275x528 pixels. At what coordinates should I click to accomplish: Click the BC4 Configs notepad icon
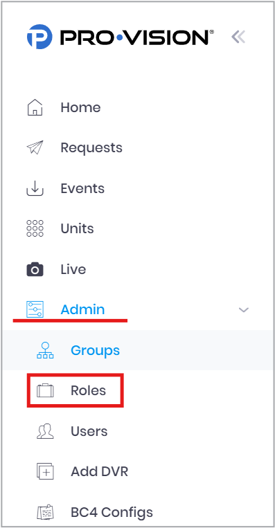[45, 512]
